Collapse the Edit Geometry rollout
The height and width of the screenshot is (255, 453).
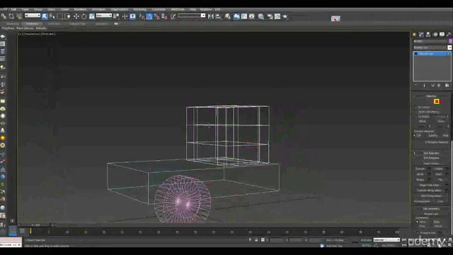point(431,209)
